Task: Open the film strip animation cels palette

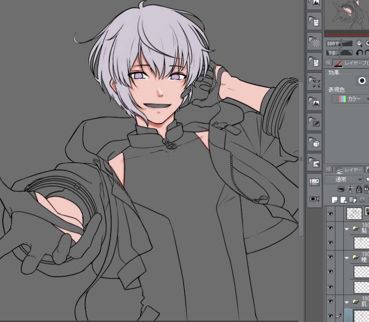Action: (314, 182)
